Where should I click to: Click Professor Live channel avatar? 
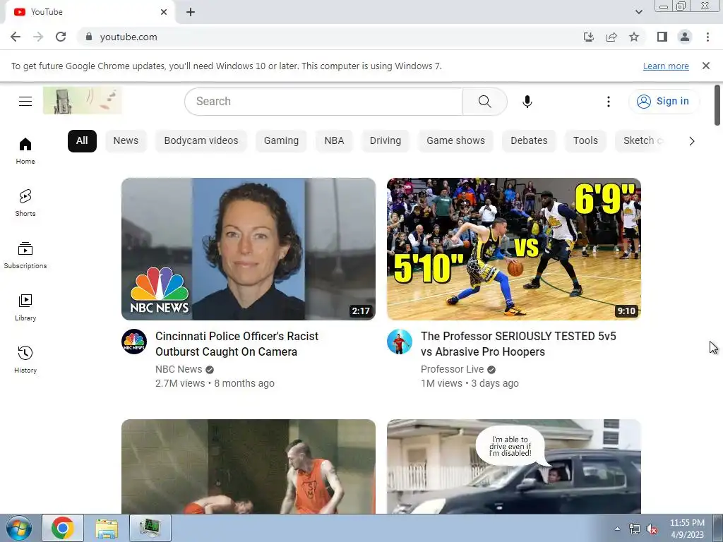tap(400, 342)
